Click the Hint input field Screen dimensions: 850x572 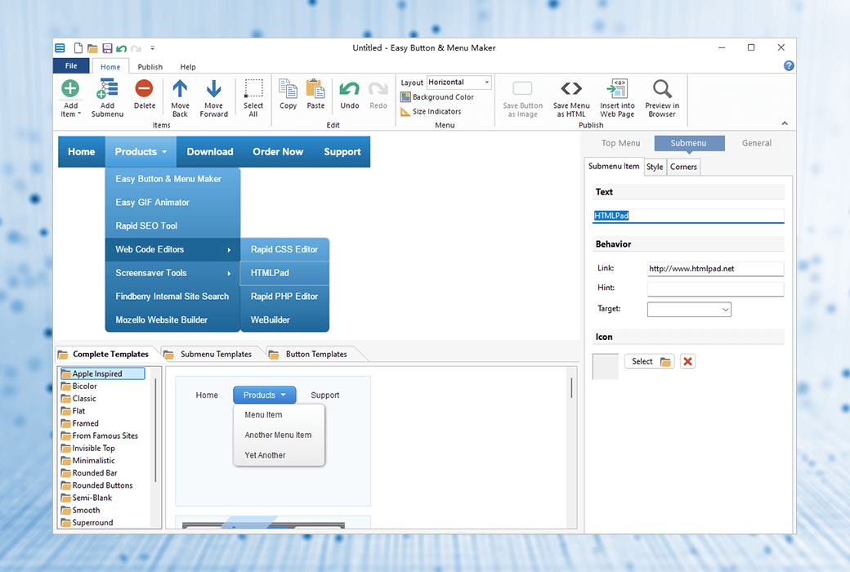click(716, 289)
